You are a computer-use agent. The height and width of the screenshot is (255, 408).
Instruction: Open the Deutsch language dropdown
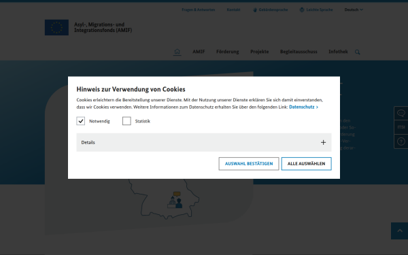[354, 10]
